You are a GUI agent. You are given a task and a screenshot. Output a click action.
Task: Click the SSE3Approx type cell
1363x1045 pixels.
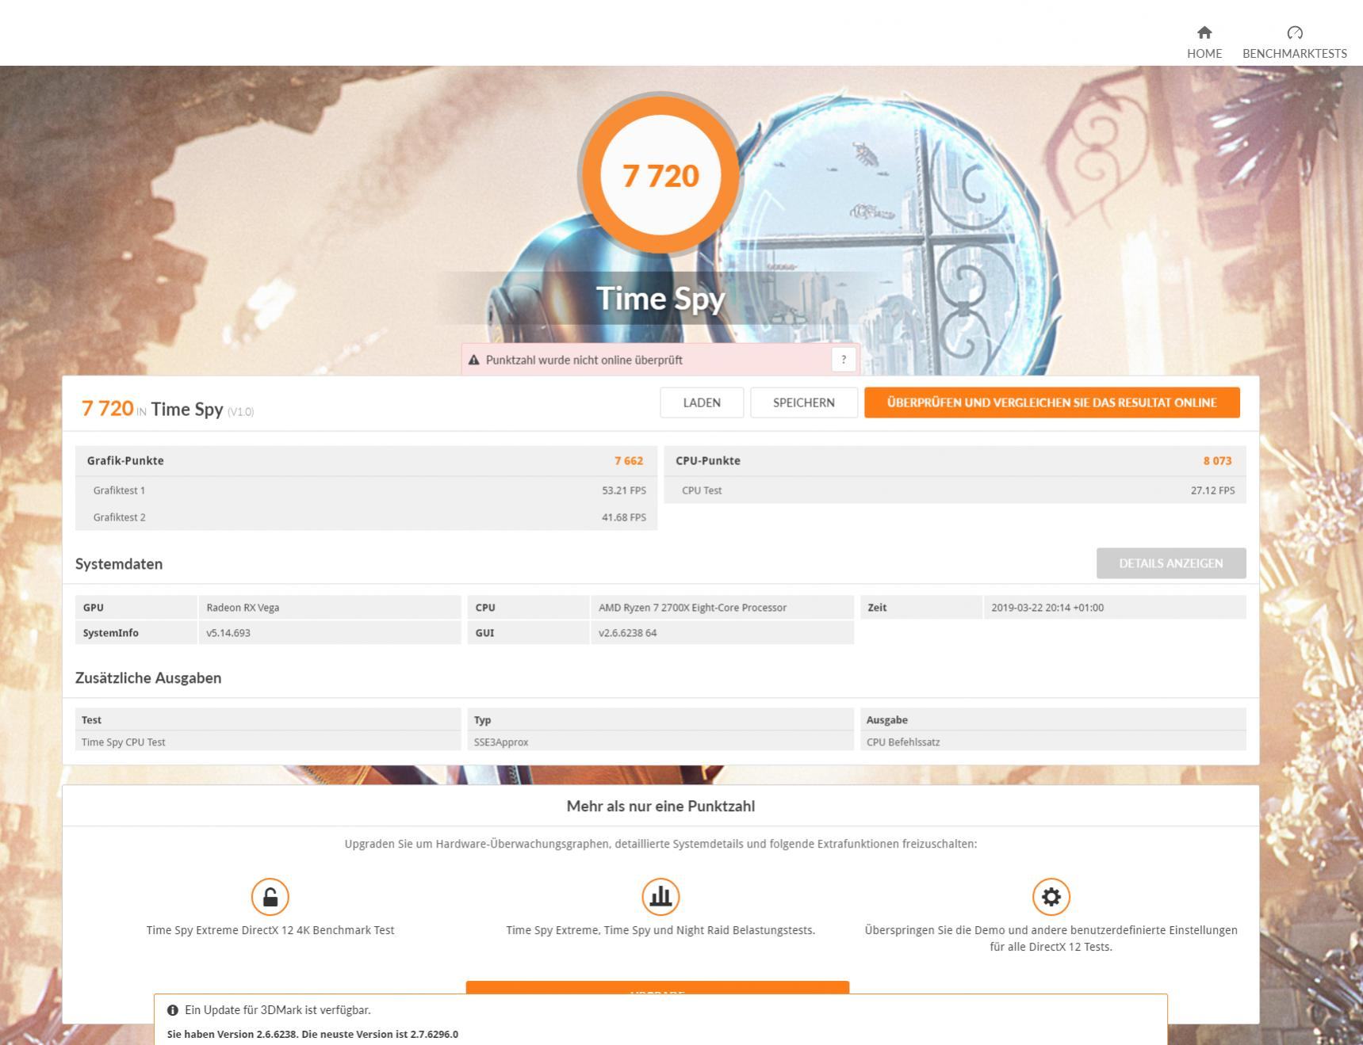click(x=660, y=742)
